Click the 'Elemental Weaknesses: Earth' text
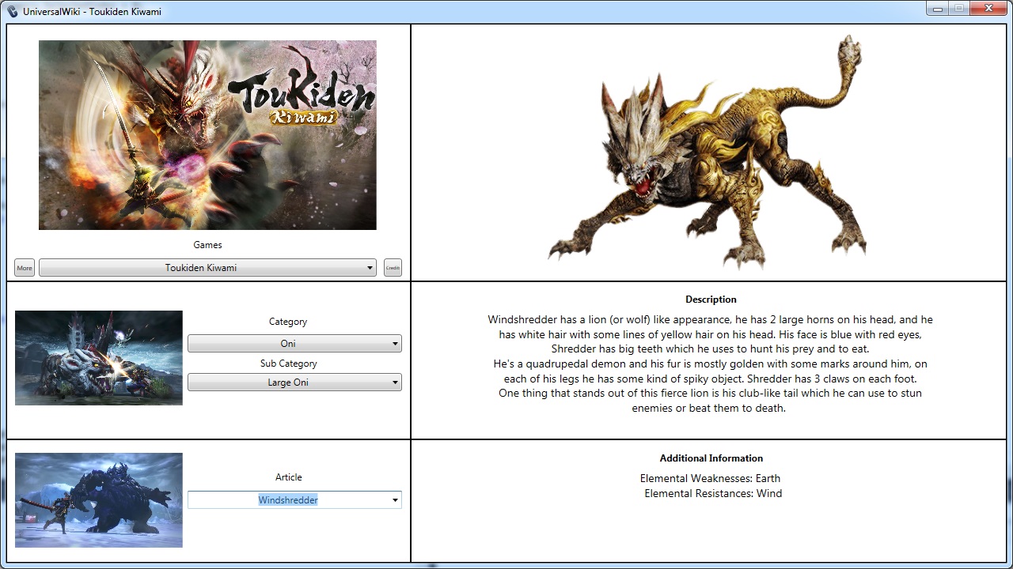 coord(710,478)
